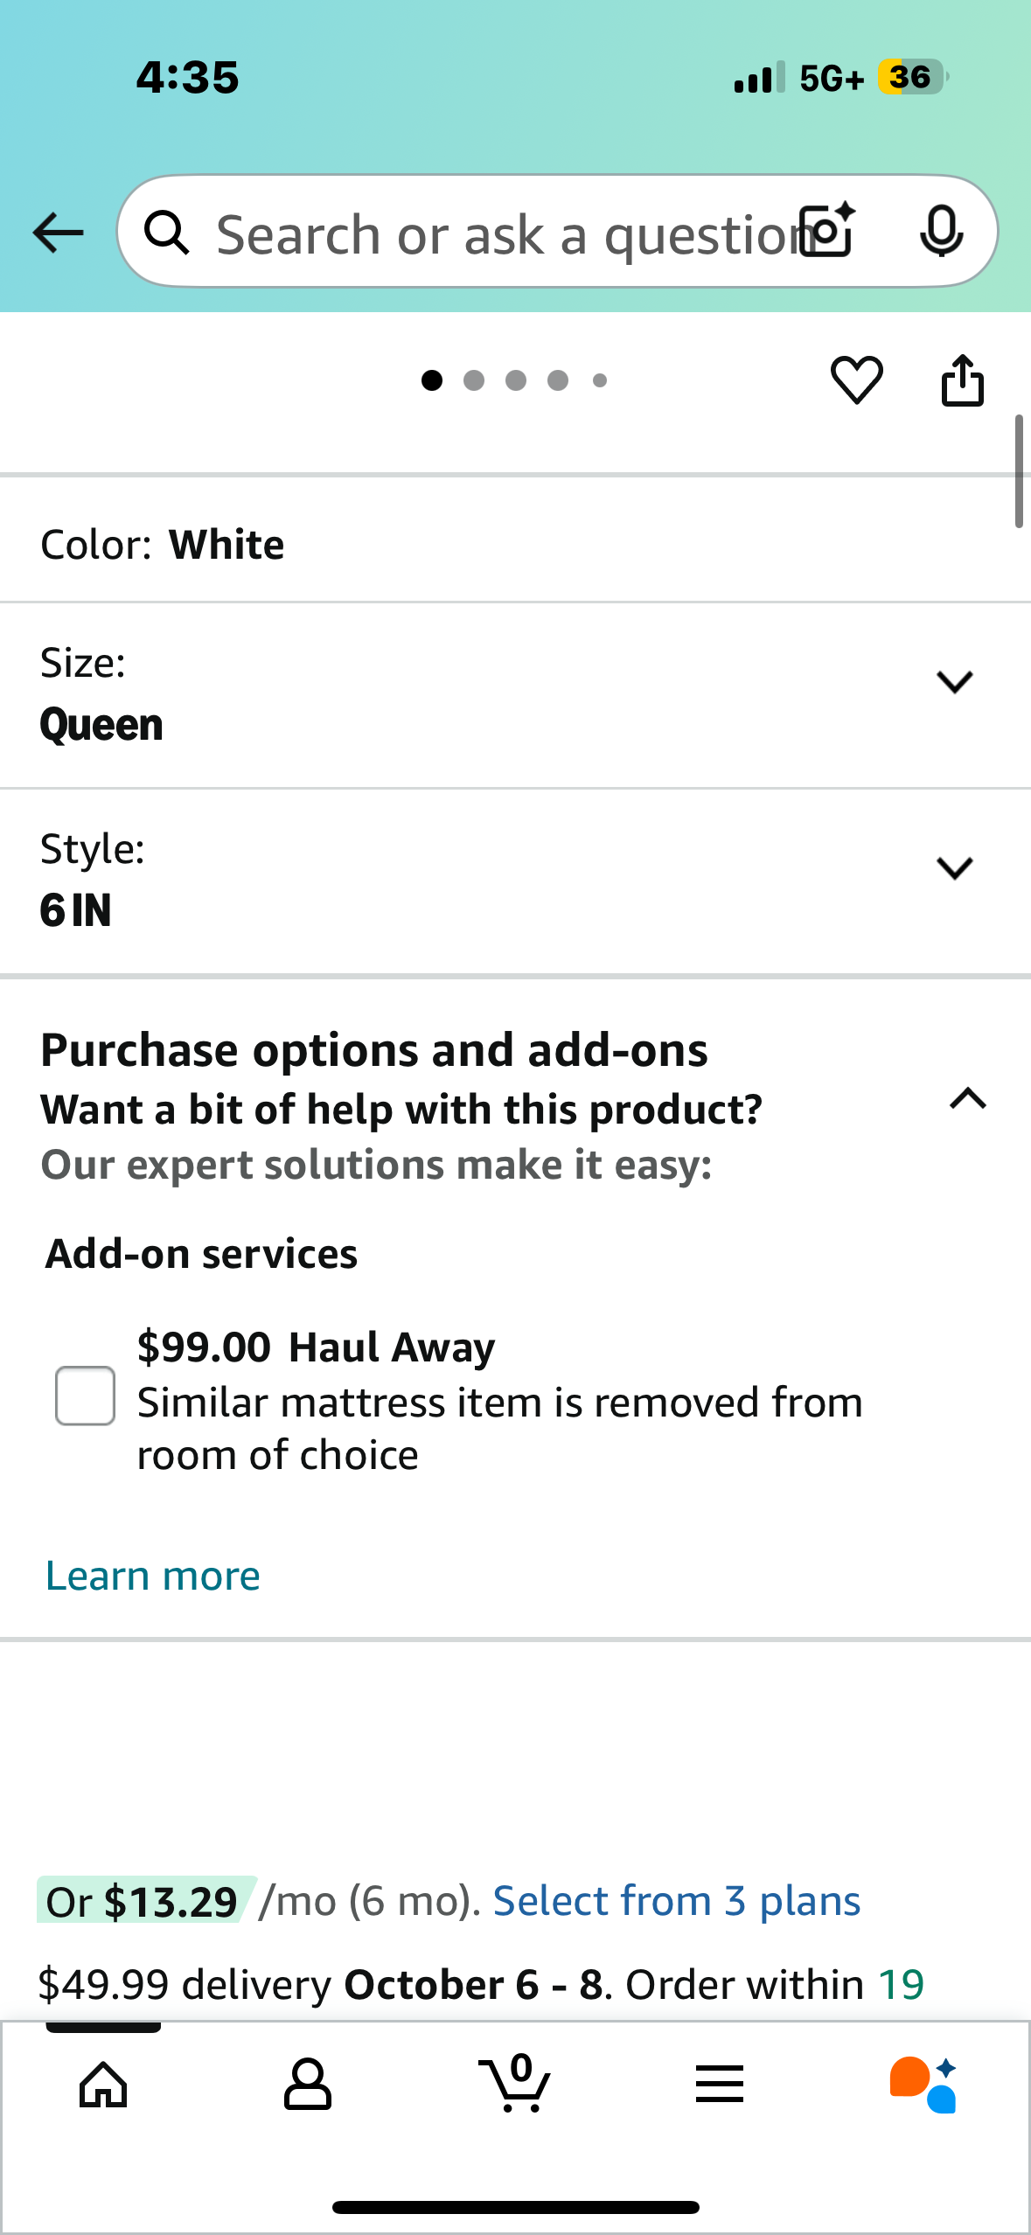Jump to fourth image carousel dot
1031x2235 pixels.
558,380
